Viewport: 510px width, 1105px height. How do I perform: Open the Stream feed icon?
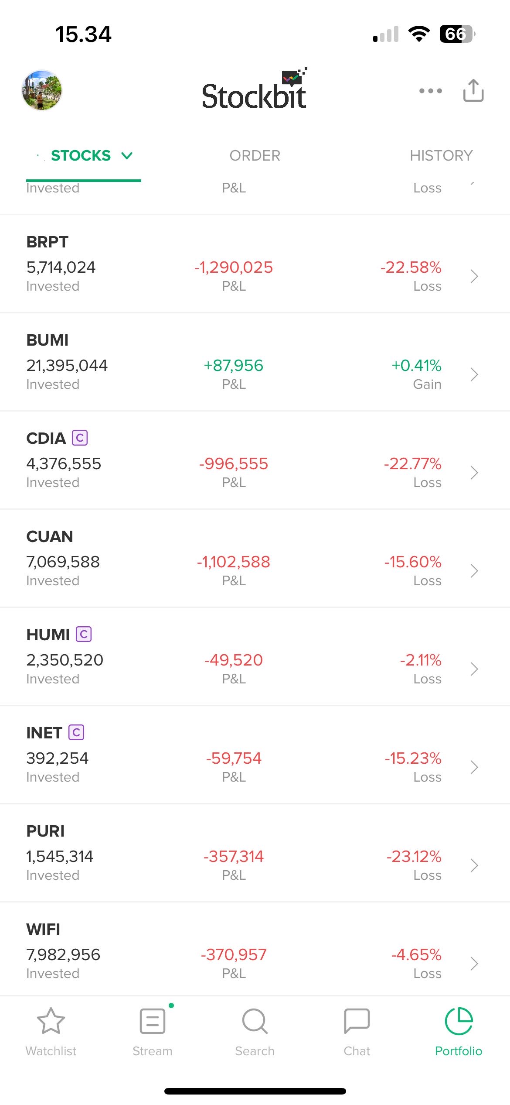pyautogui.click(x=153, y=1021)
